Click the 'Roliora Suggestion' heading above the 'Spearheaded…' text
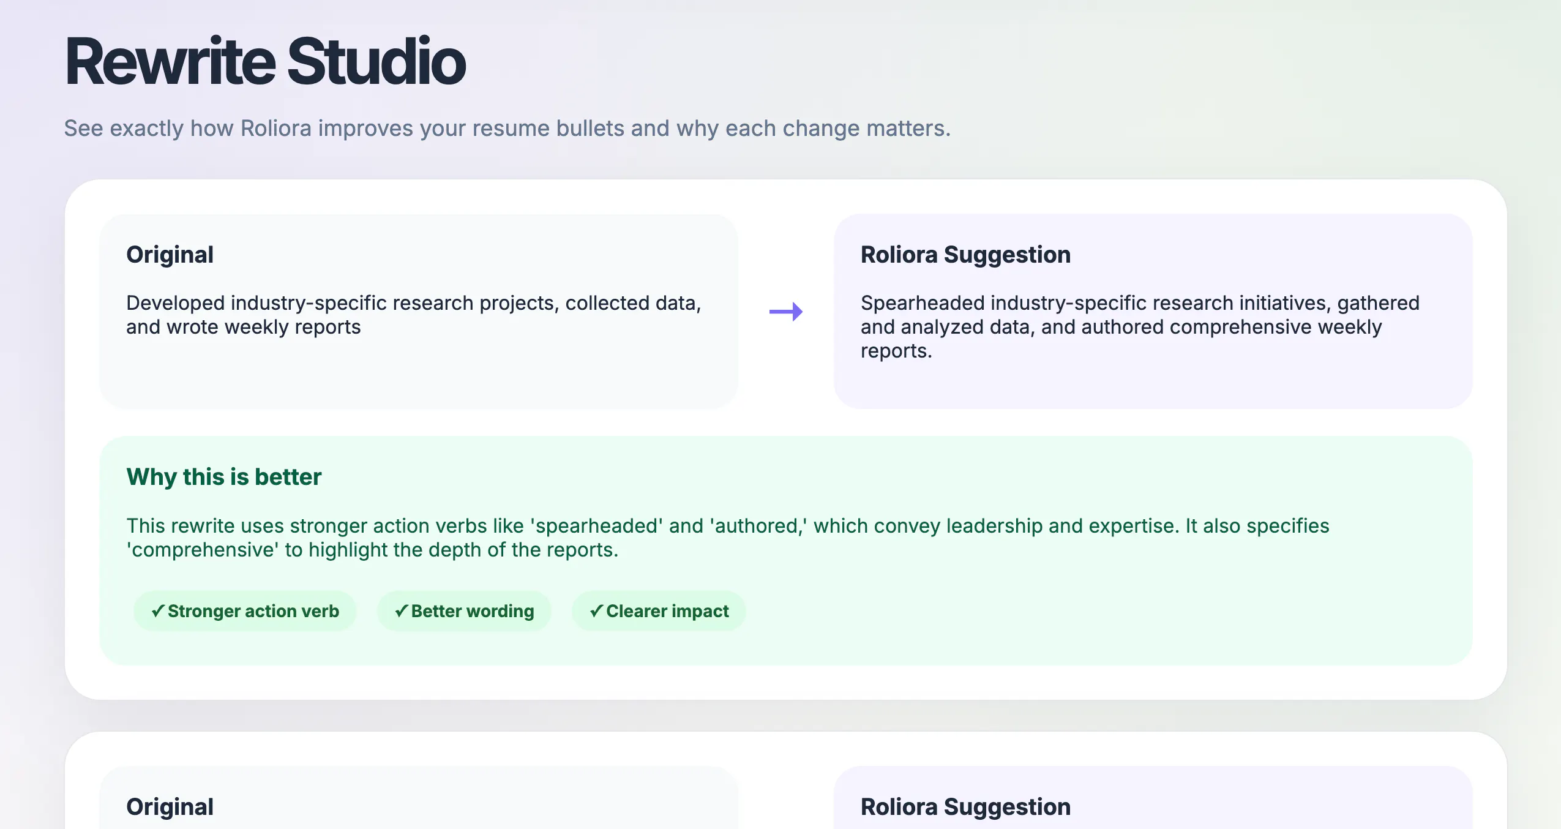This screenshot has width=1561, height=829. 966,255
